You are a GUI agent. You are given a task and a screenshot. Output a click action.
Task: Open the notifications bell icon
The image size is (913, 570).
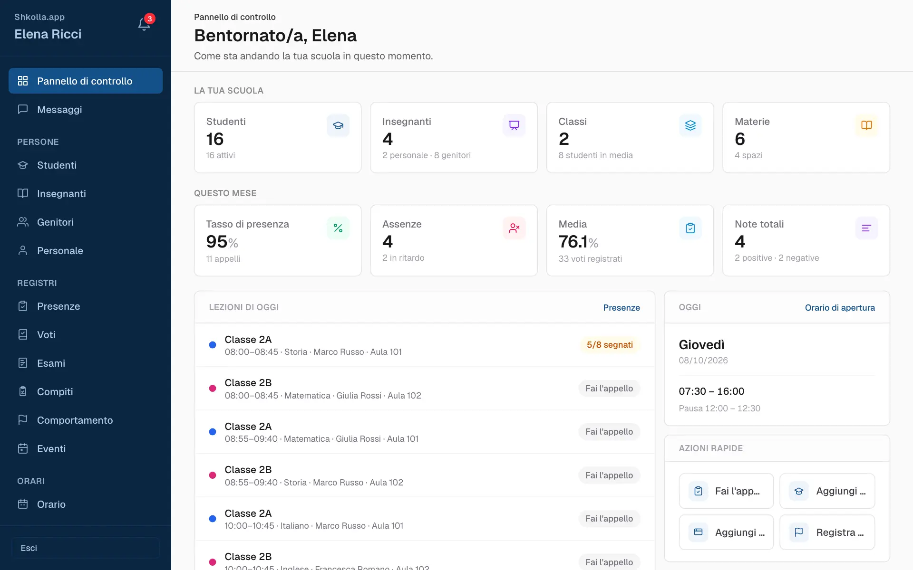(x=144, y=24)
